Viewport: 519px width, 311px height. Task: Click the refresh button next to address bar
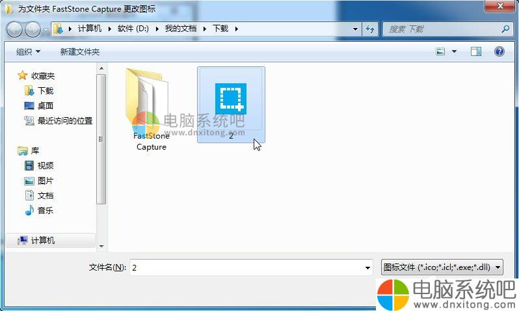pyautogui.click(x=369, y=29)
